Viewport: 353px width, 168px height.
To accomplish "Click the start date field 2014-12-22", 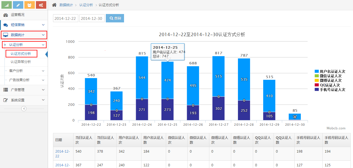I will (x=65, y=18).
